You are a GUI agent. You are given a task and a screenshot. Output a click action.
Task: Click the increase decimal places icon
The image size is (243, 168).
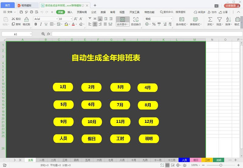point(165,24)
